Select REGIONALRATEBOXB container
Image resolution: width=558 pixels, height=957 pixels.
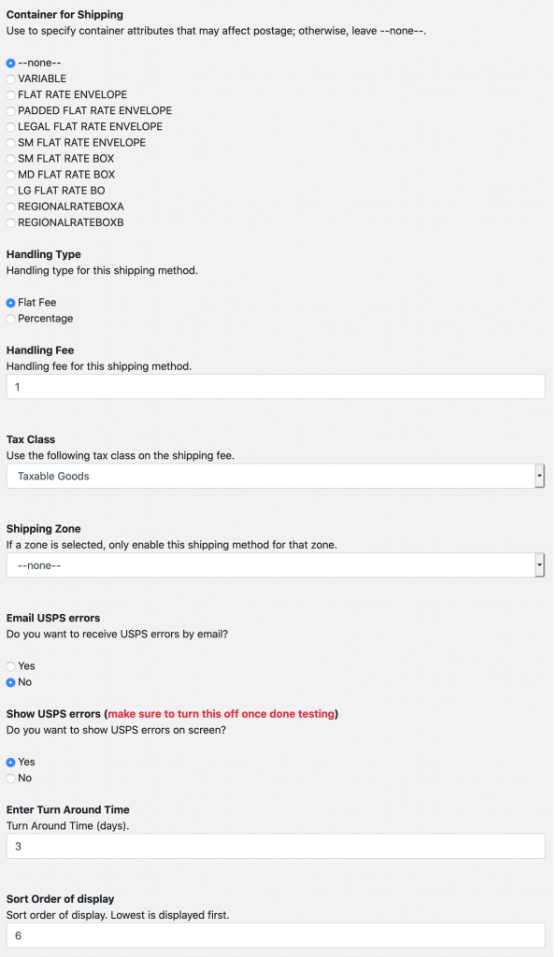tap(10, 222)
